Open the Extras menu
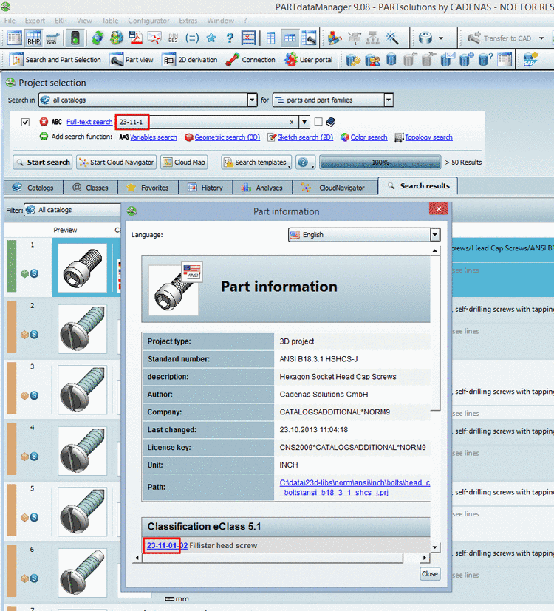This screenshot has height=611, width=554. 188,21
